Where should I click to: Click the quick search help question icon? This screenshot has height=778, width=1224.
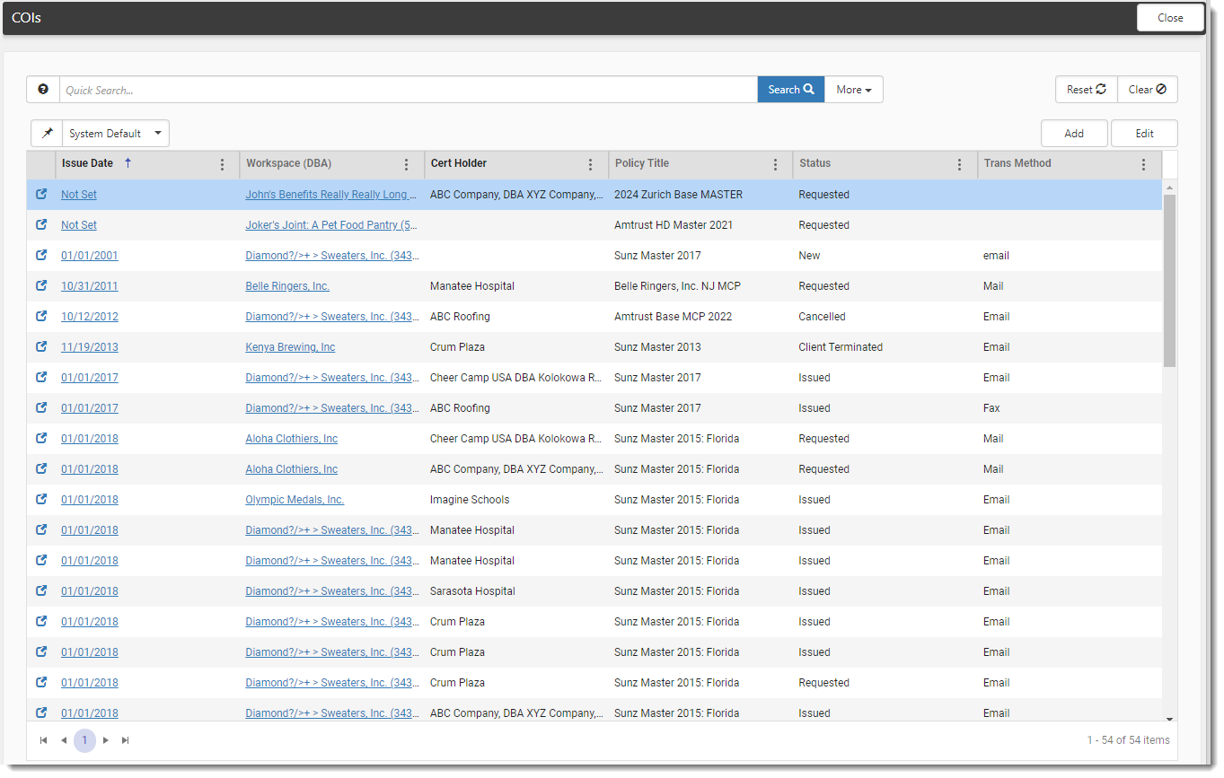tap(43, 90)
